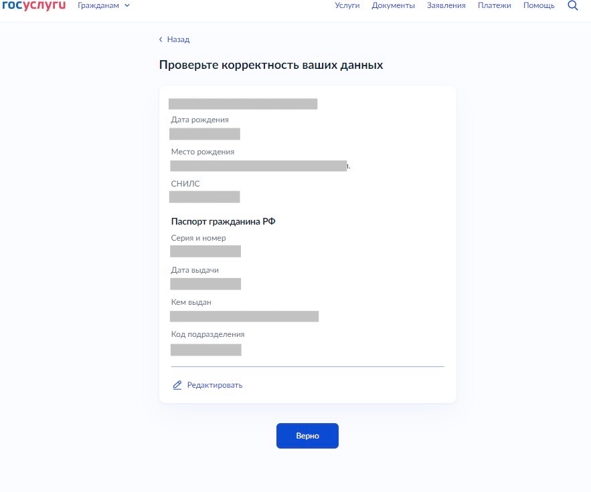The height and width of the screenshot is (492, 591).
Task: Open the Гражданам audience selector
Action: point(104,5)
